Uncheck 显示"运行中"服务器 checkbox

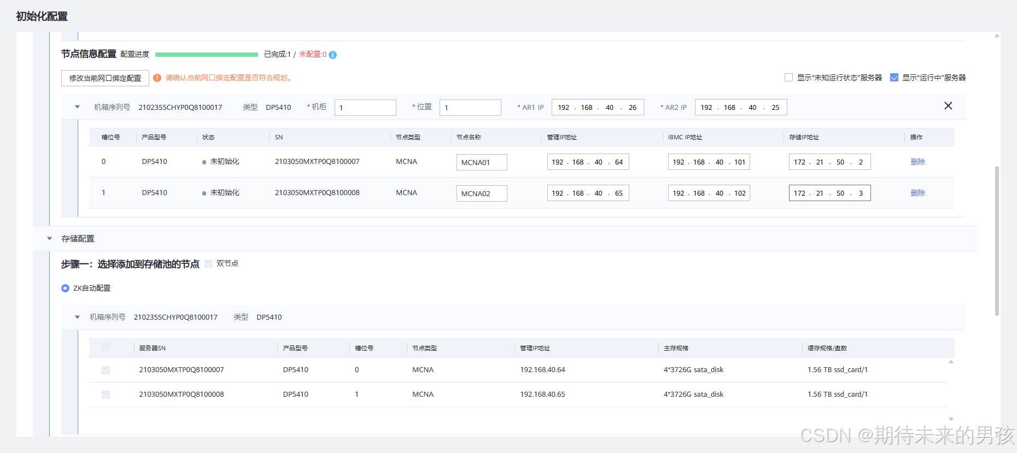[894, 78]
